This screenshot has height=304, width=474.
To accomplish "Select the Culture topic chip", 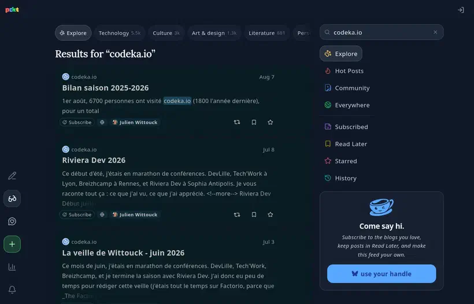I will click(x=166, y=33).
